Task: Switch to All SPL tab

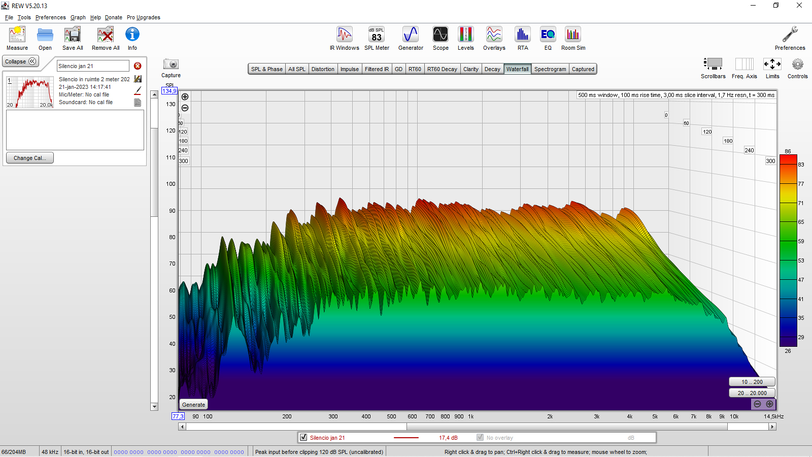Action: (297, 69)
